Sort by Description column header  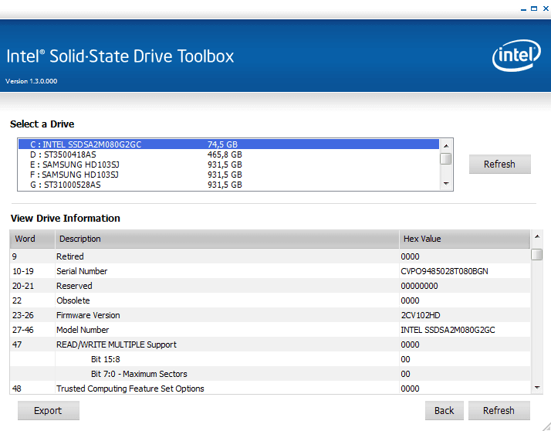point(227,239)
